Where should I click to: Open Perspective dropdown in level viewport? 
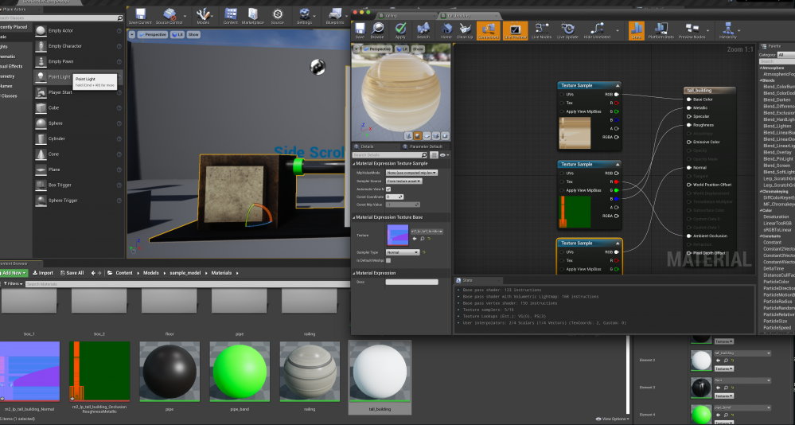click(x=152, y=34)
